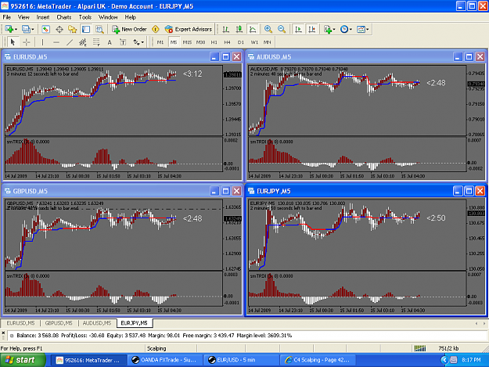
Task: Switch to the GBPUSD,M5 chart tab
Action: [x=59, y=323]
